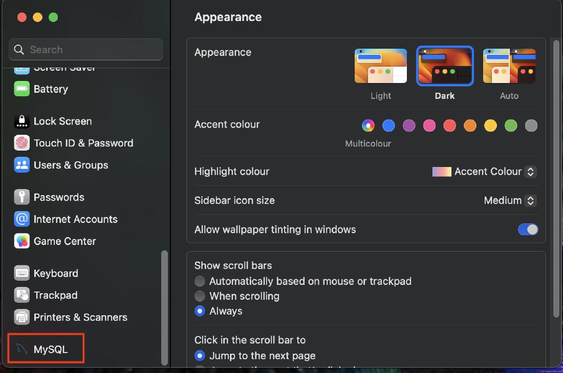563x373 pixels.
Task: Select the MySQL dolphin icon
Action: tap(21, 349)
